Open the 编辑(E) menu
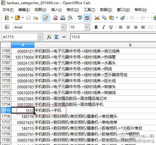This screenshot has height=145, width=156. 24,10
